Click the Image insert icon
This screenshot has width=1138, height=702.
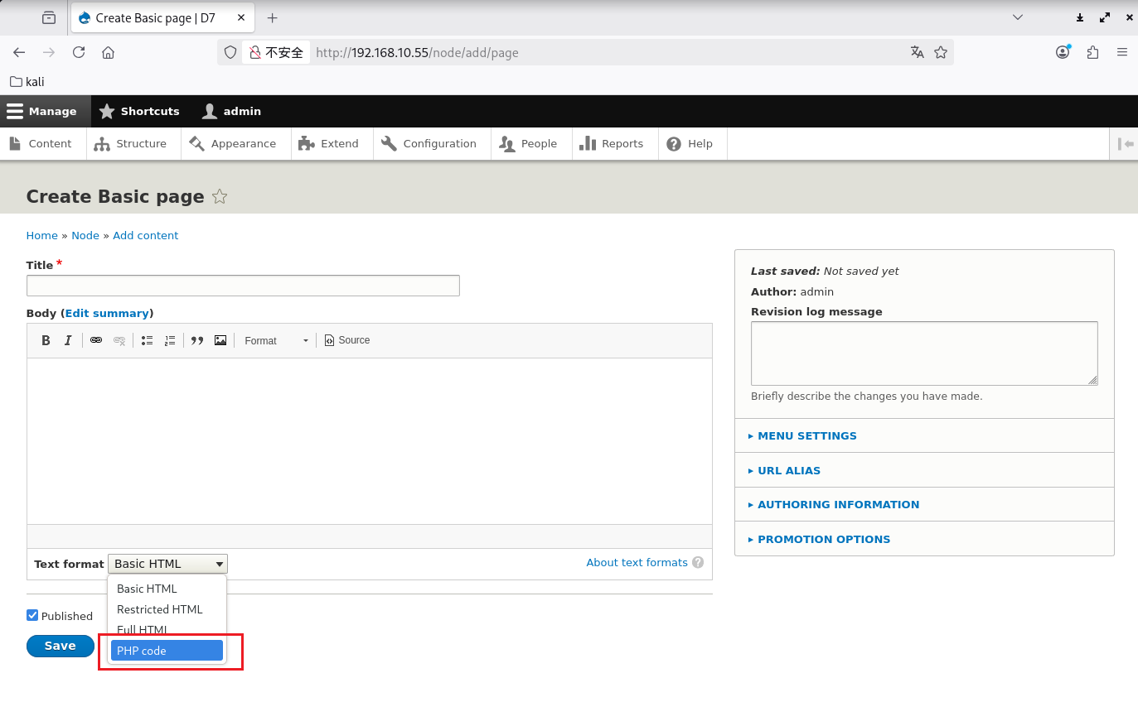[220, 340]
